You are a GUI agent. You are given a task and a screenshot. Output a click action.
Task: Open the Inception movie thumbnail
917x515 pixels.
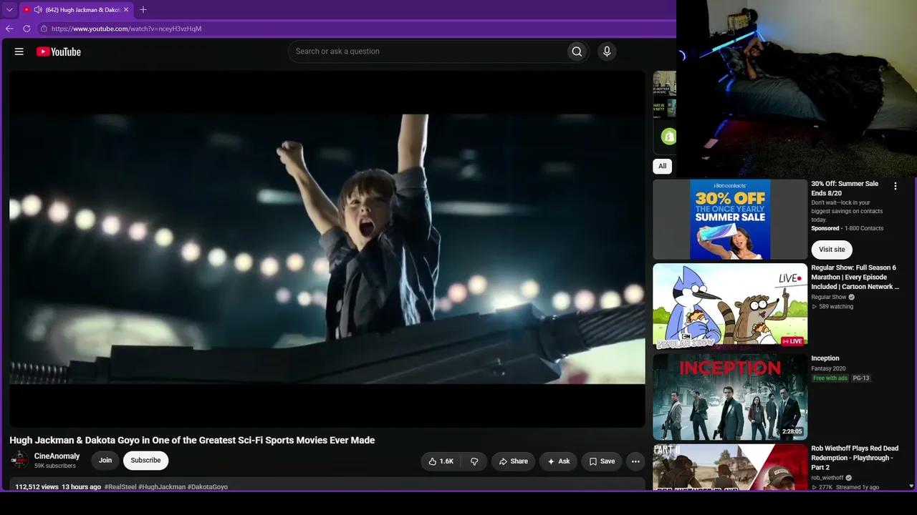[x=730, y=397]
